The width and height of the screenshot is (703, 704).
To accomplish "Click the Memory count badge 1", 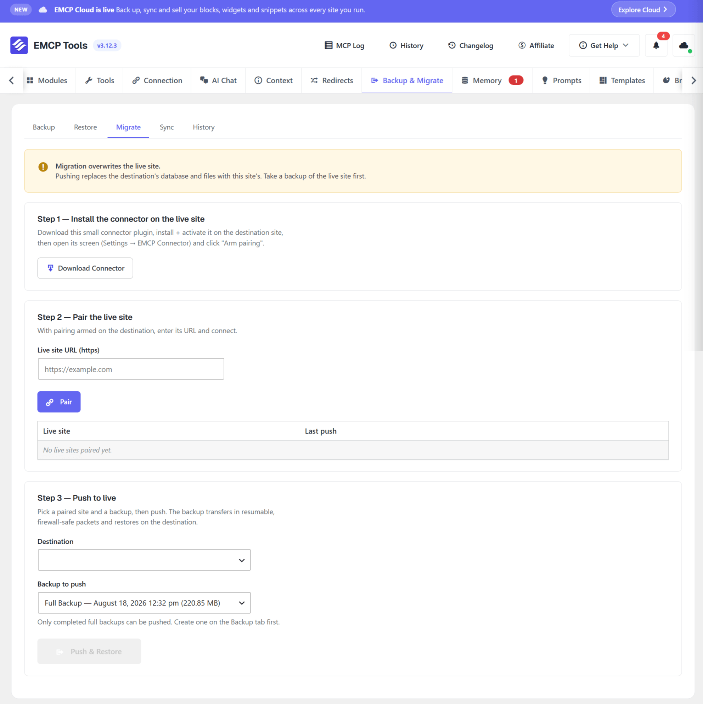I will 516,80.
